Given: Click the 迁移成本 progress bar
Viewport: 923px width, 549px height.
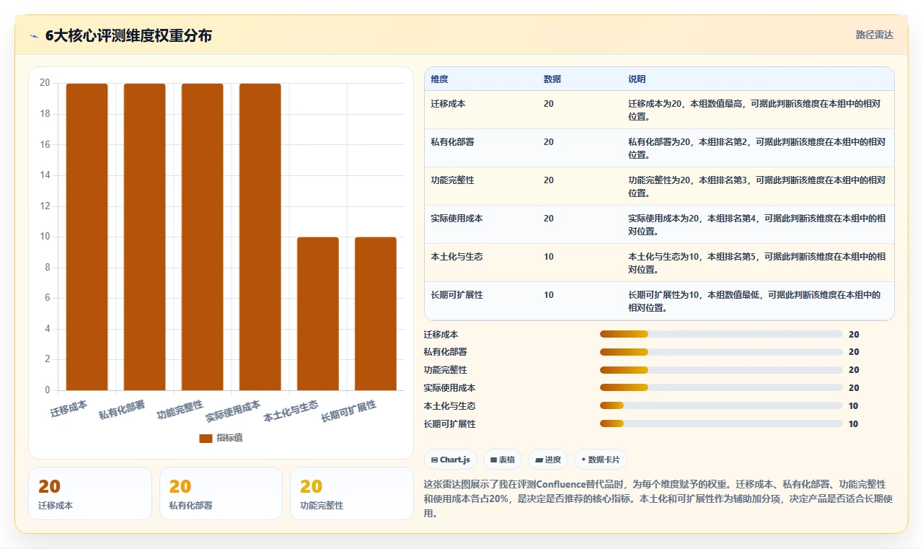Looking at the screenshot, I should click(721, 334).
